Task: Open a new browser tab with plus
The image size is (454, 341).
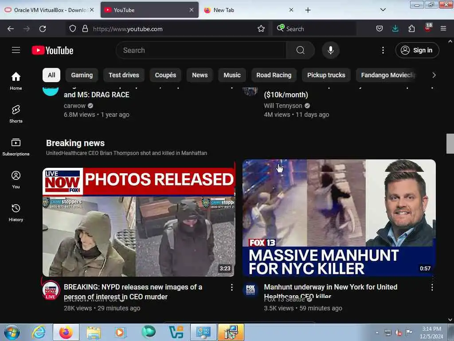Action: click(x=308, y=10)
